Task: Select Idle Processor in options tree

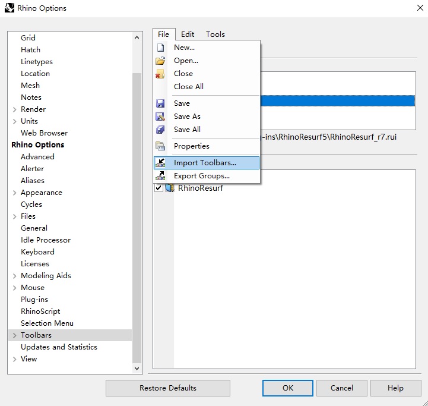Action: click(x=46, y=240)
